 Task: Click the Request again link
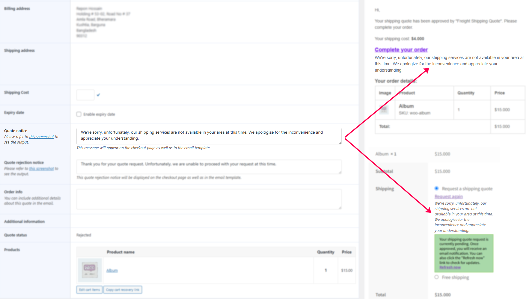[449, 197]
